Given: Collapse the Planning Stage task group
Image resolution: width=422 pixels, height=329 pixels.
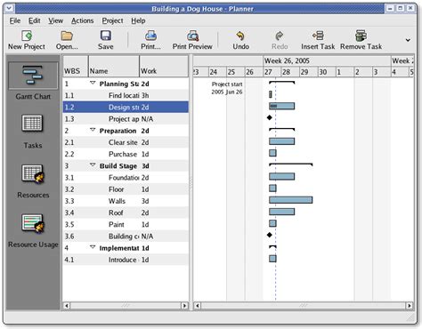Looking at the screenshot, I should tap(93, 84).
